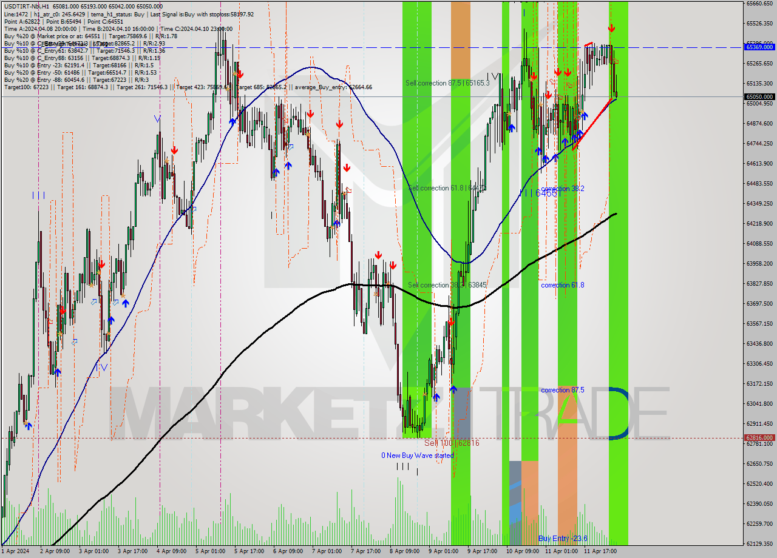
Task: Click the 64874.600 price axis value
Action: (x=759, y=123)
